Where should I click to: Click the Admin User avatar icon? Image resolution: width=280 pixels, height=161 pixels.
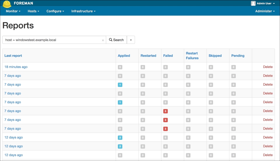[253, 3]
